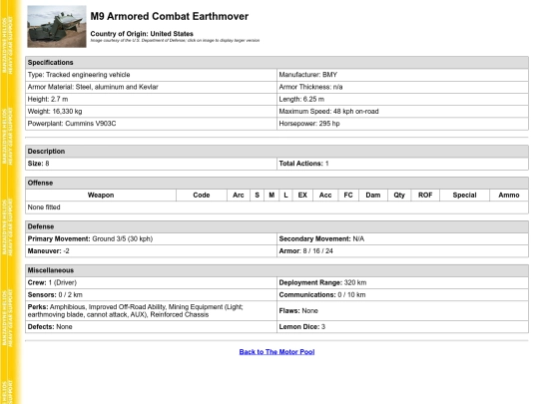Viewport: 539px width, 404px height.
Task: Select the Perks: Amphibious description cell
Action: click(151, 311)
